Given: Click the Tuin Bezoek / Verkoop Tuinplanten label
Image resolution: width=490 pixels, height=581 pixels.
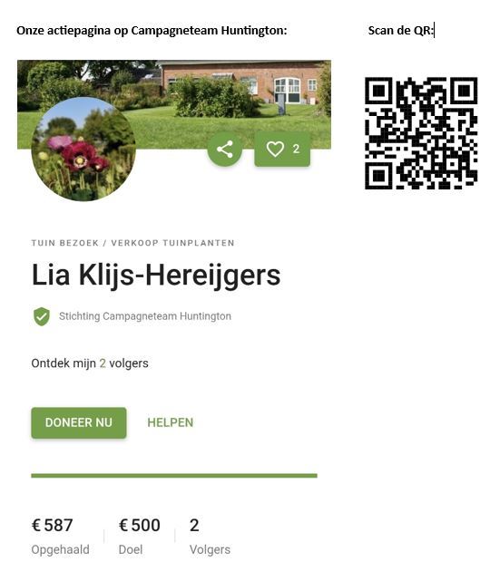Looking at the screenshot, I should tap(132, 243).
